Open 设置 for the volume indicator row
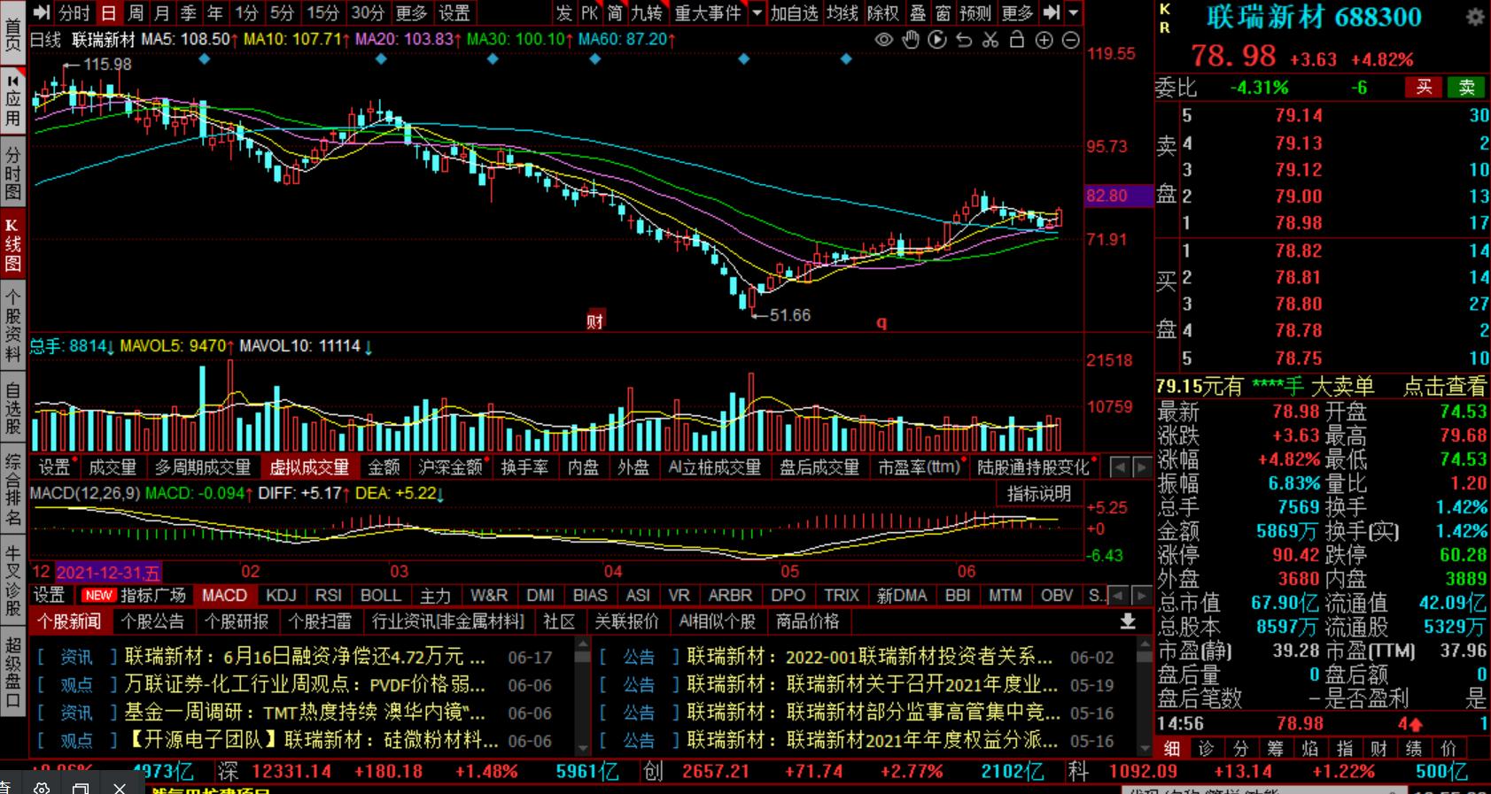The image size is (1491, 794). tap(53, 467)
